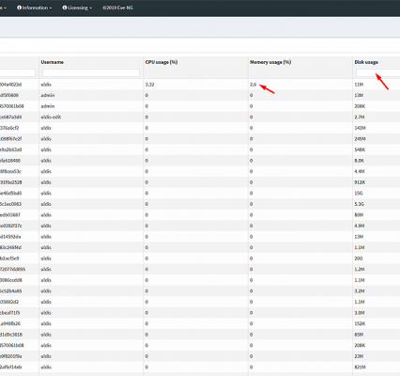
Task: Click the 15G disk usage cell
Action: [x=359, y=193]
